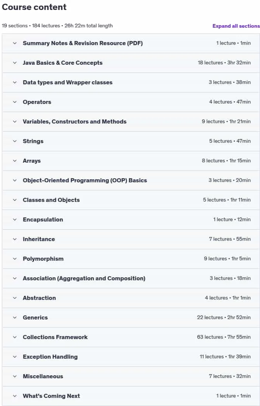Screen dimensions: 260x406
Task: Open Association (Aggregation and Composition) section
Action: point(131,278)
